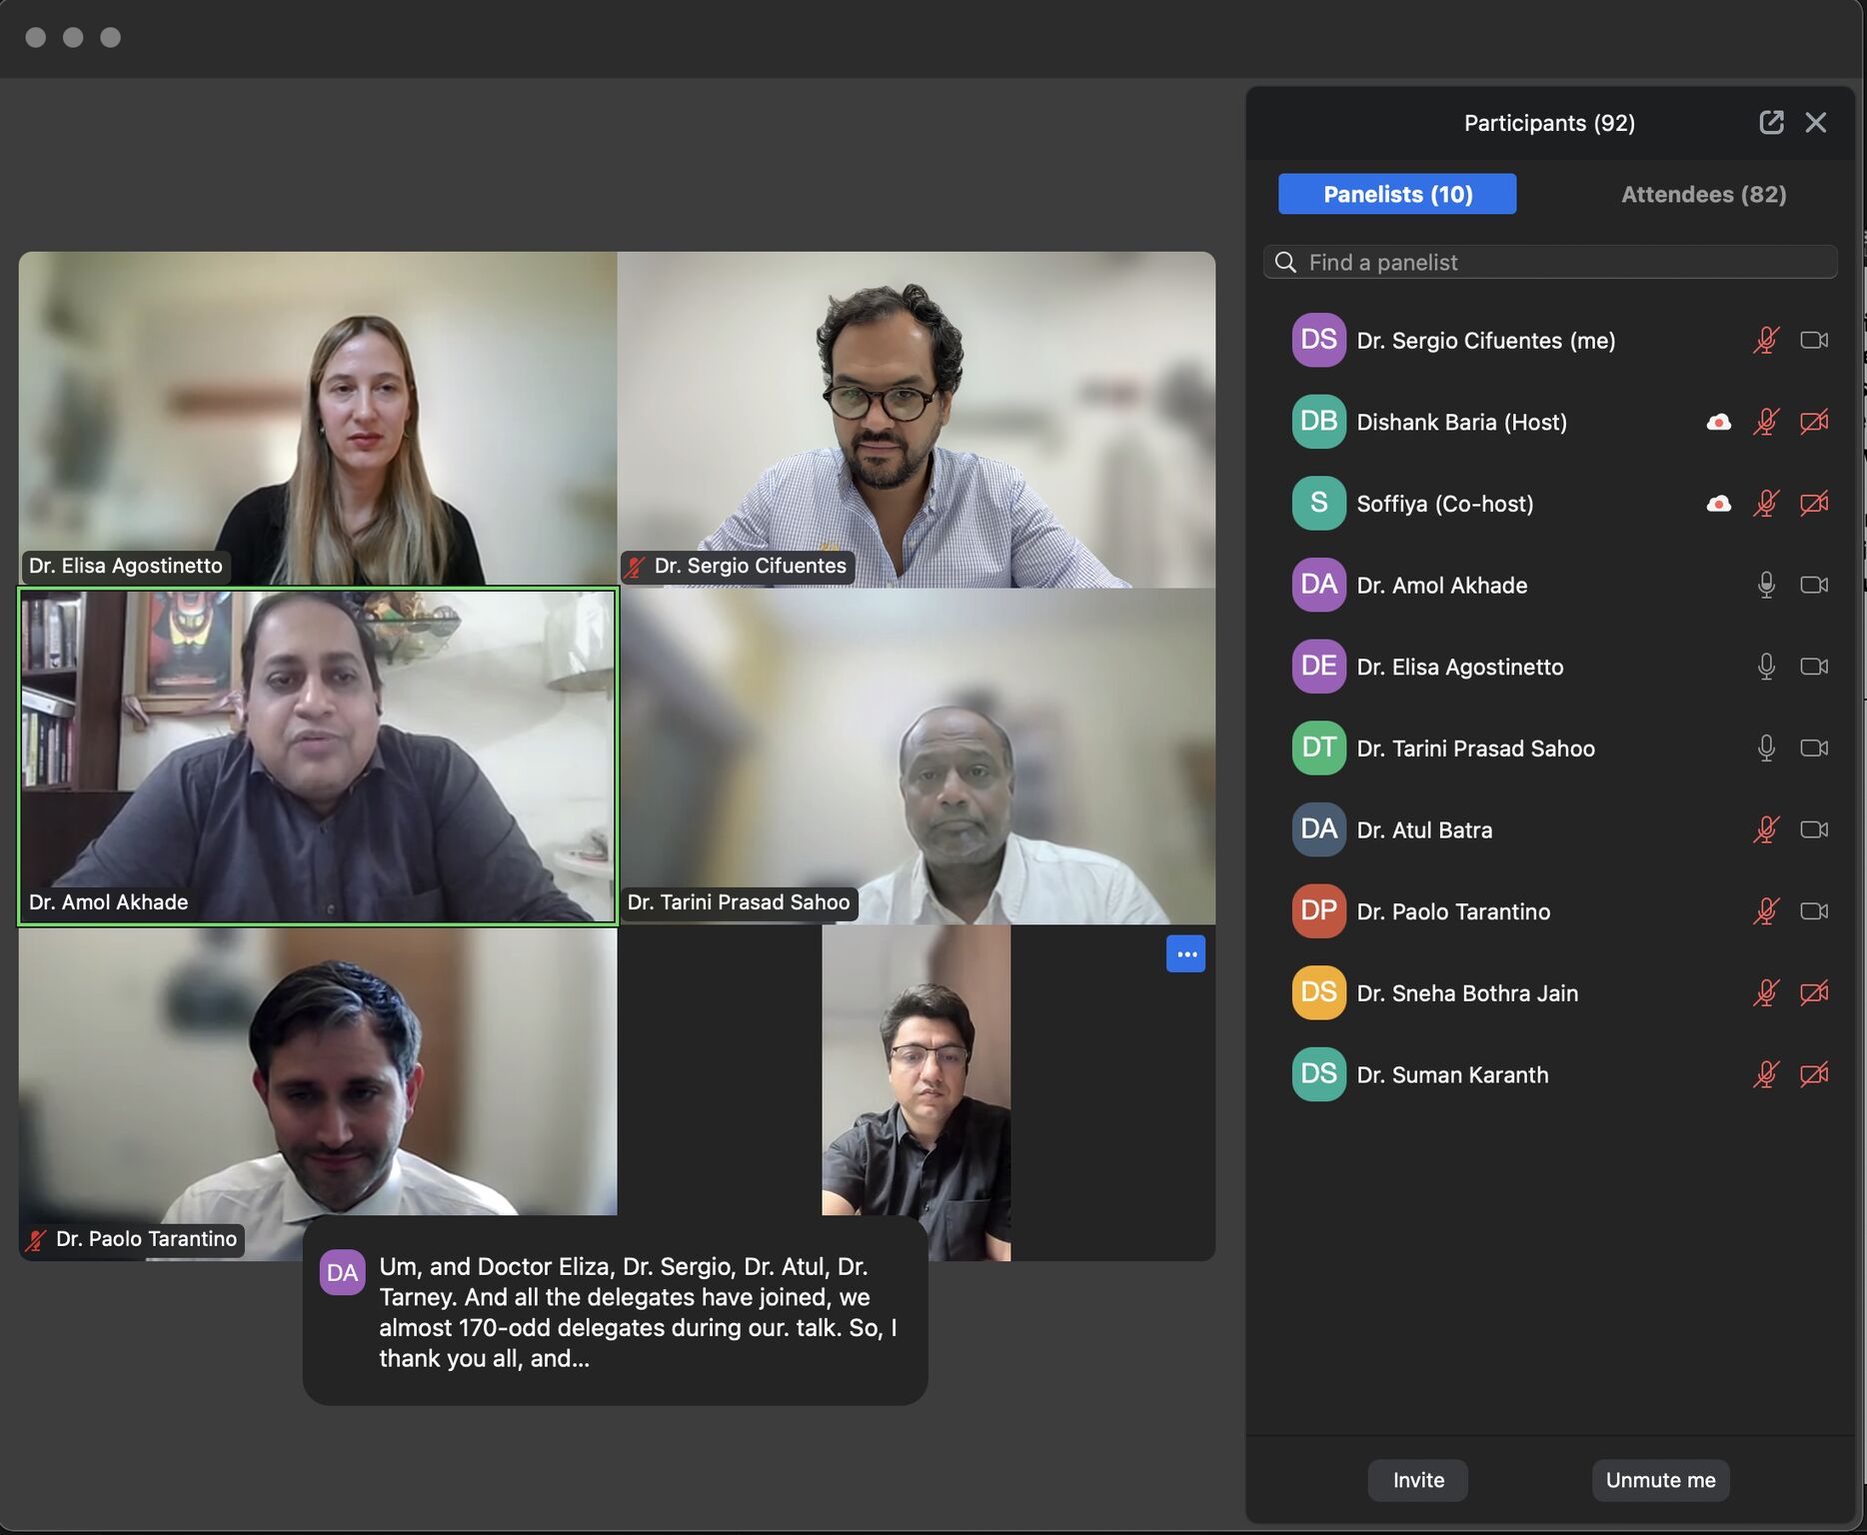Image resolution: width=1867 pixels, height=1535 pixels.
Task: Click the microphone icon for Dr. Amol Akhade
Action: (1766, 586)
